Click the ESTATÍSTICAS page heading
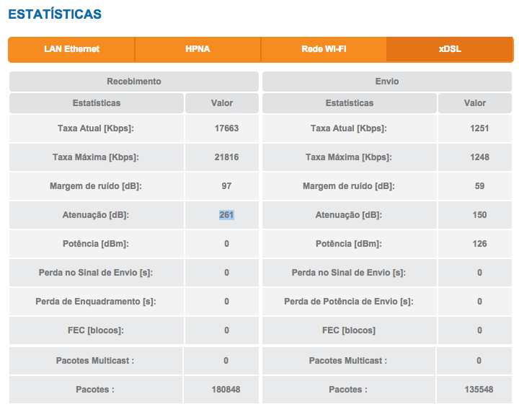The height and width of the screenshot is (412, 519). coord(55,14)
